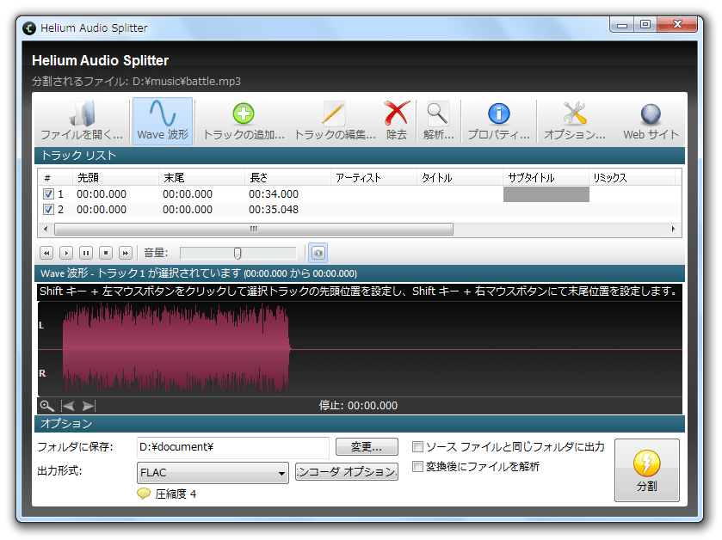Uncheck track 2 checkbox
The width and height of the screenshot is (722, 540).
tap(48, 210)
